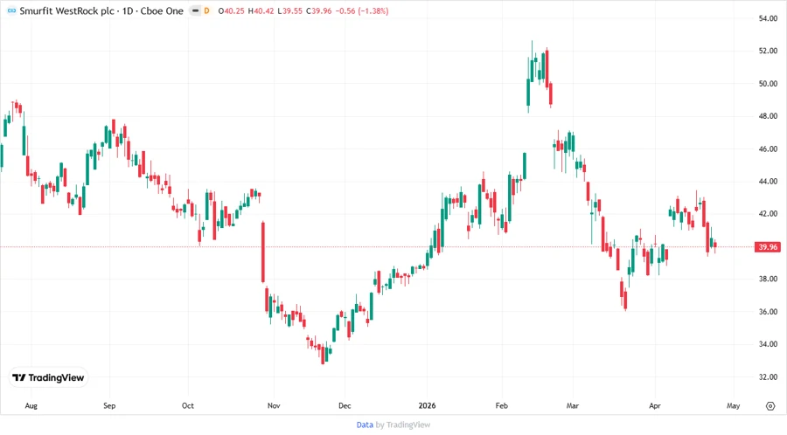Click the 46.00 price axis label
The image size is (787, 435).
[768, 148]
